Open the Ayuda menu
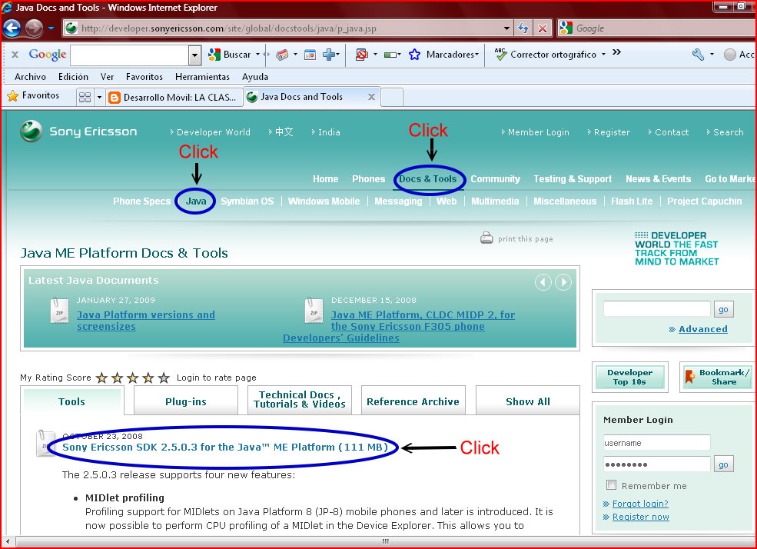This screenshot has width=757, height=549. point(255,77)
